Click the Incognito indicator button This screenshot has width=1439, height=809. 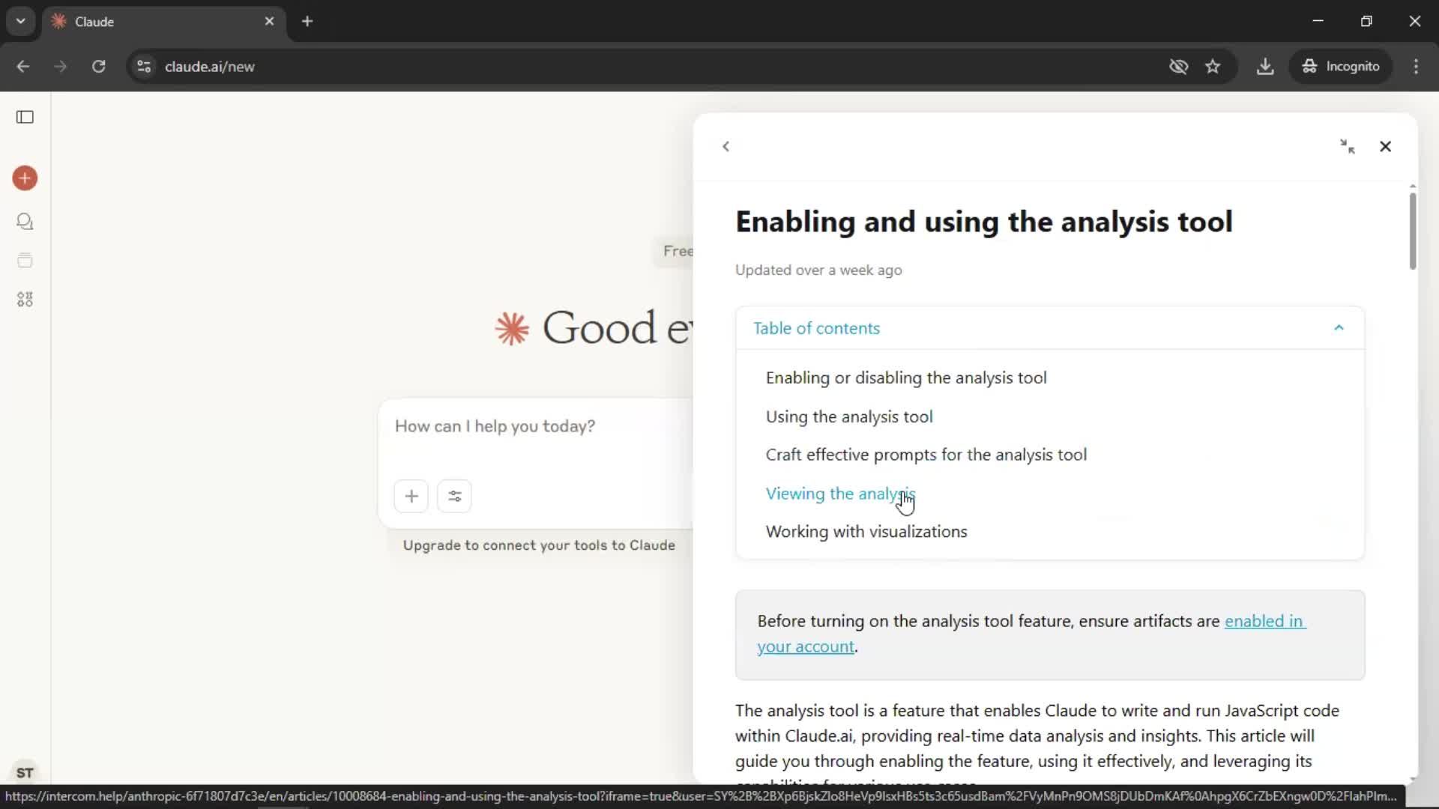coord(1341,66)
